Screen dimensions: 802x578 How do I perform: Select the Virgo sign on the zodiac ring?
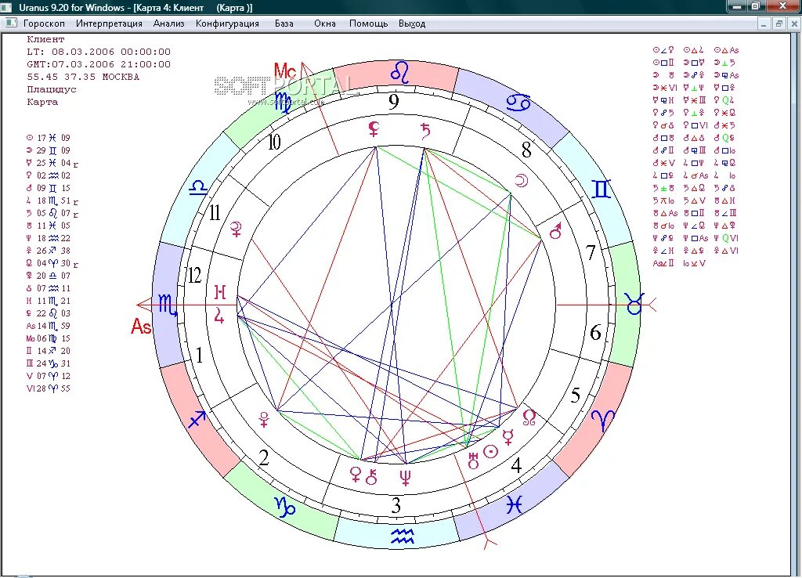tap(283, 103)
